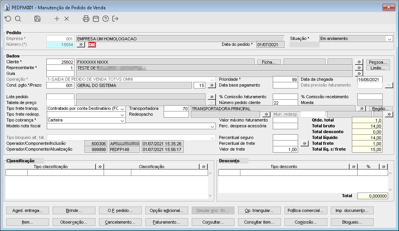This screenshot has width=399, height=231.
Task: Click the Consultar item... button
Action: pyautogui.click(x=259, y=222)
